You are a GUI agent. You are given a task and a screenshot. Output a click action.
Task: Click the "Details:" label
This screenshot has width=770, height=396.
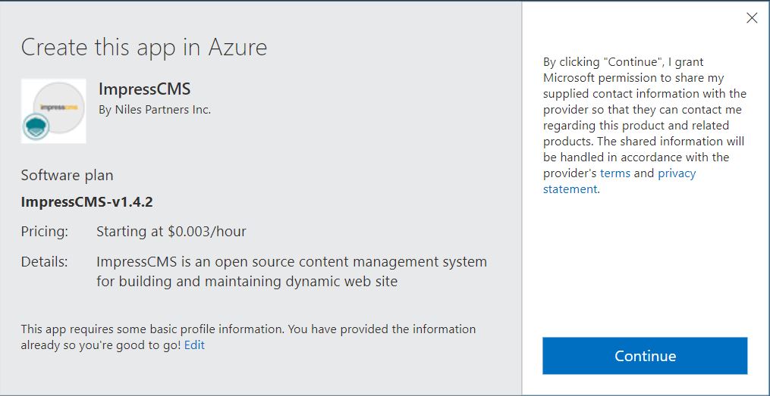pos(44,262)
